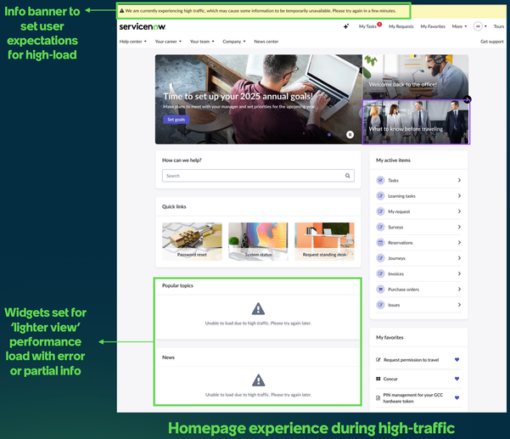Click the search magnifier icon
Screen dimensions: 510x439
coord(347,176)
